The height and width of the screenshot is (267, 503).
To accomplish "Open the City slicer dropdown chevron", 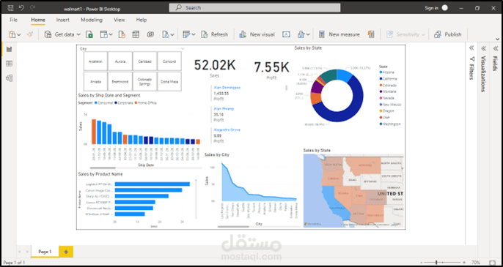I will pyautogui.click(x=183, y=49).
